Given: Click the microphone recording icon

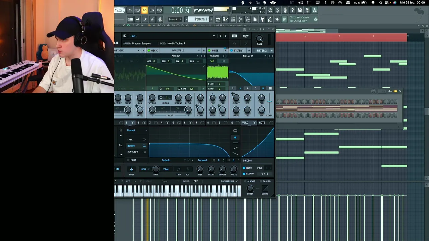Looking at the screenshot, I should click(285, 10).
